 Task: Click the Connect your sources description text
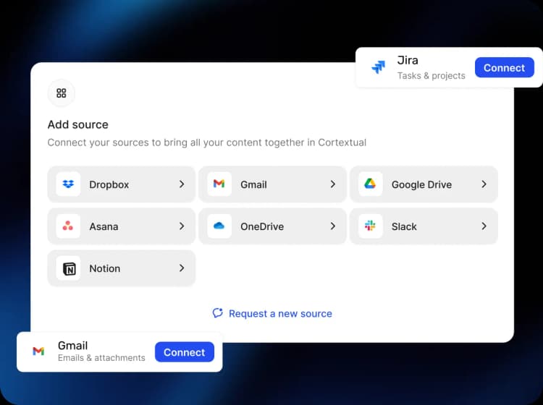pos(207,142)
